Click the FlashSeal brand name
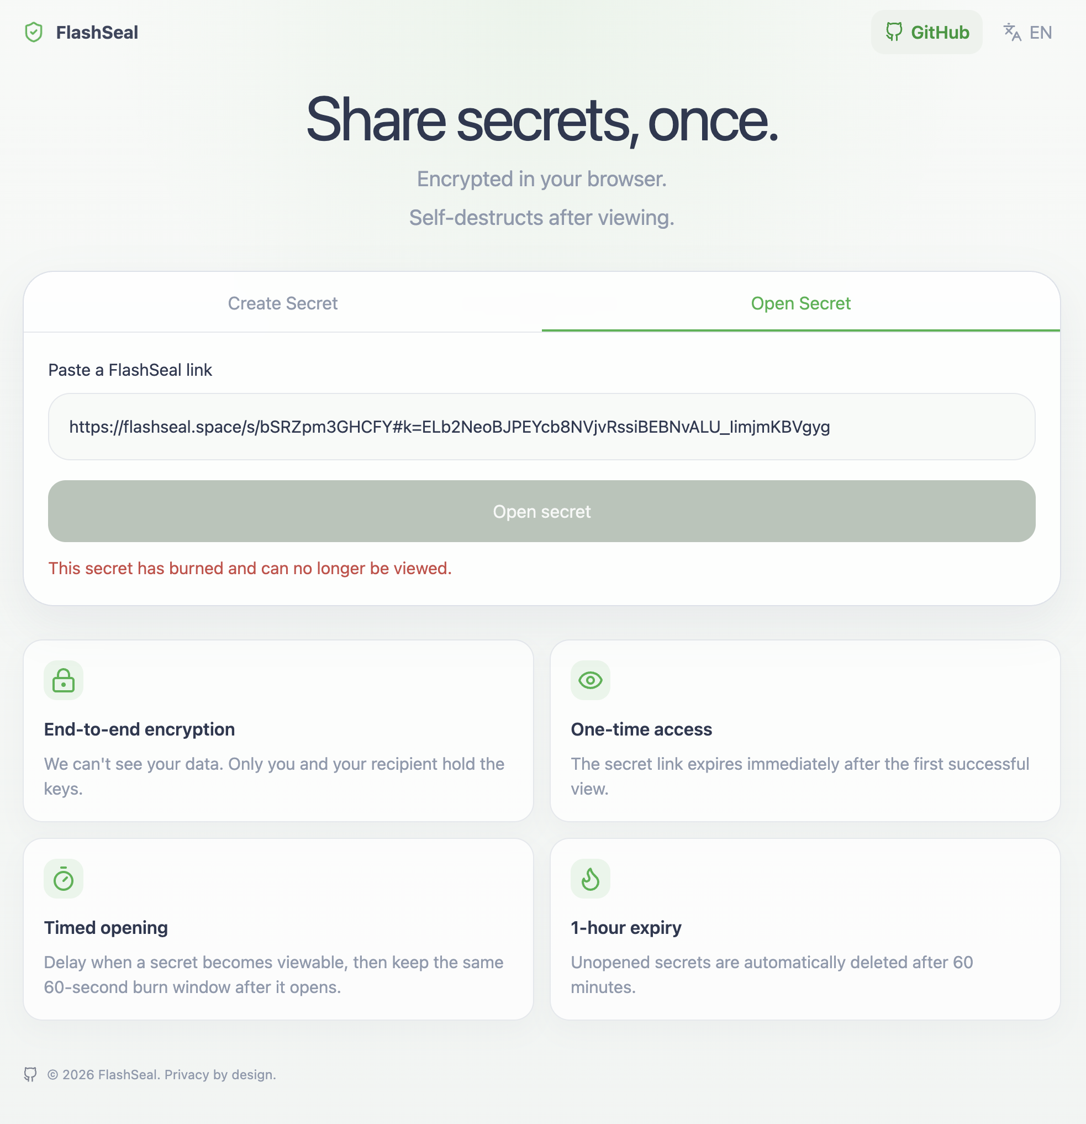 coord(97,33)
